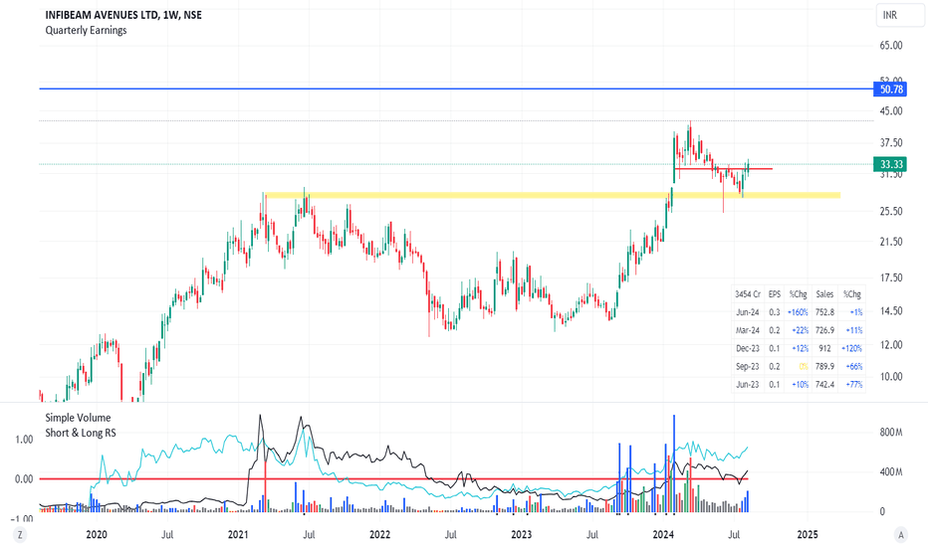Select the Jun-24 row label
This screenshot has height=547, width=928.
coord(748,312)
